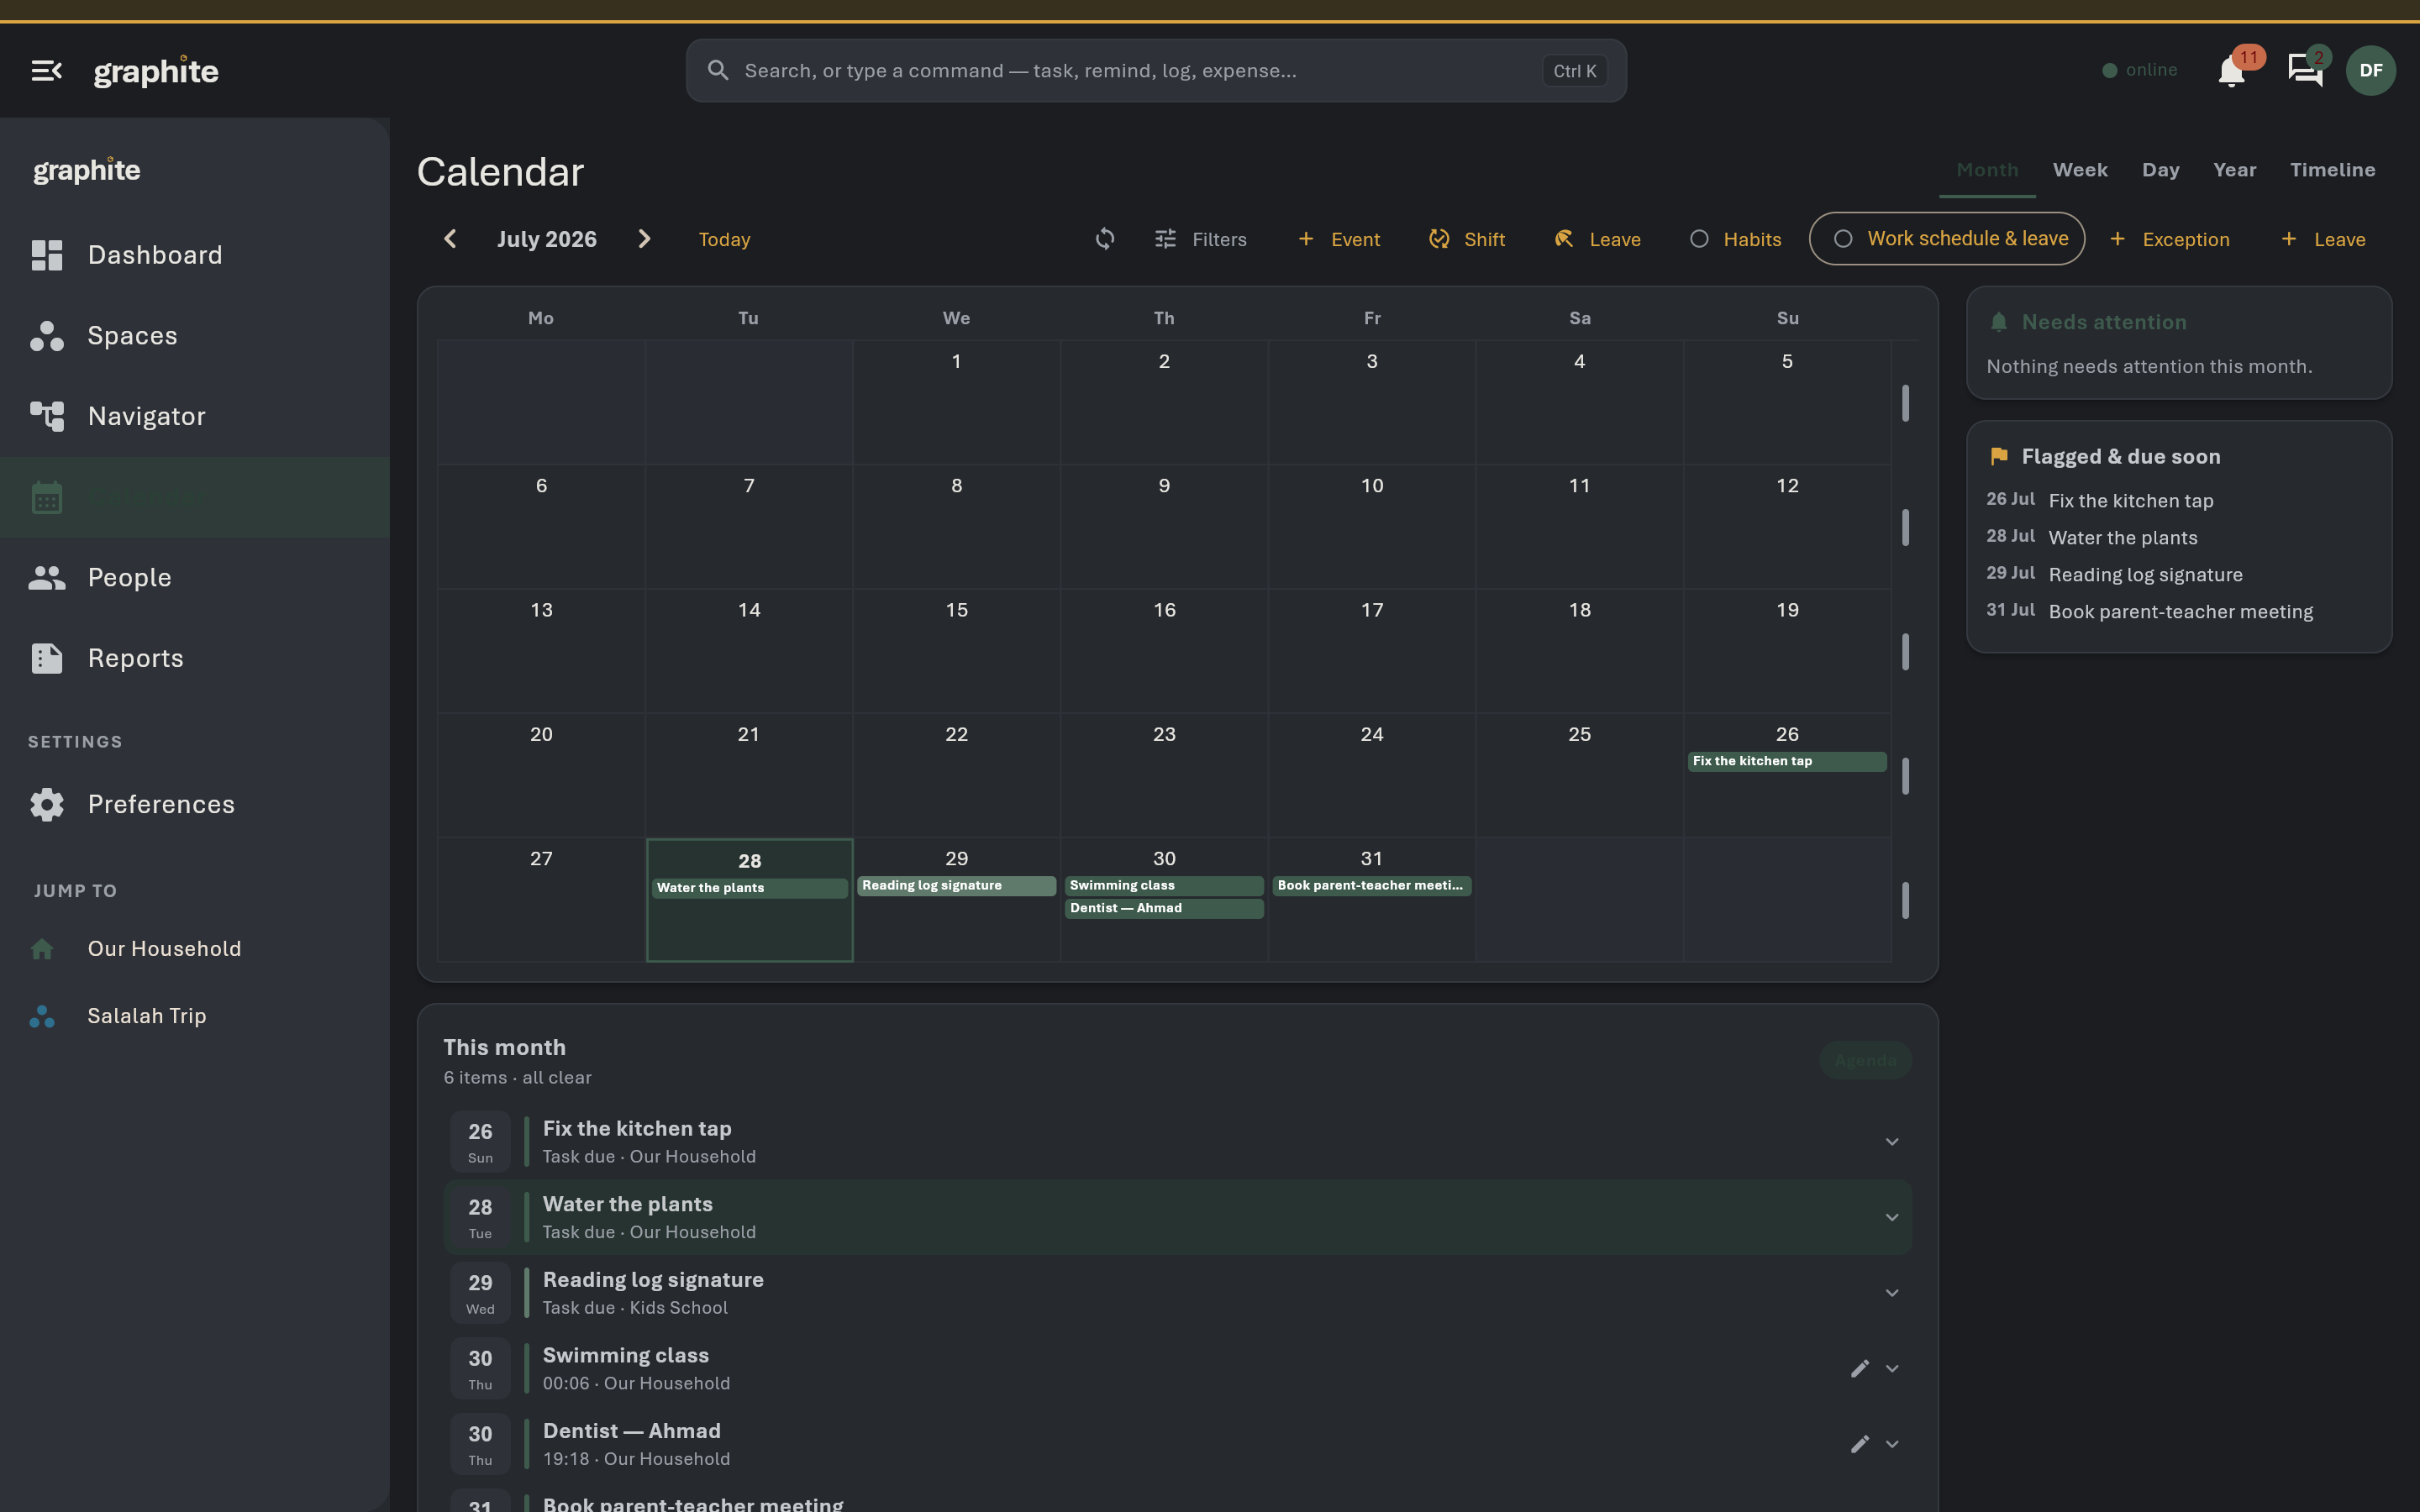Open the notifications bell
Viewport: 2420px width, 1512px height.
[x=2232, y=71]
